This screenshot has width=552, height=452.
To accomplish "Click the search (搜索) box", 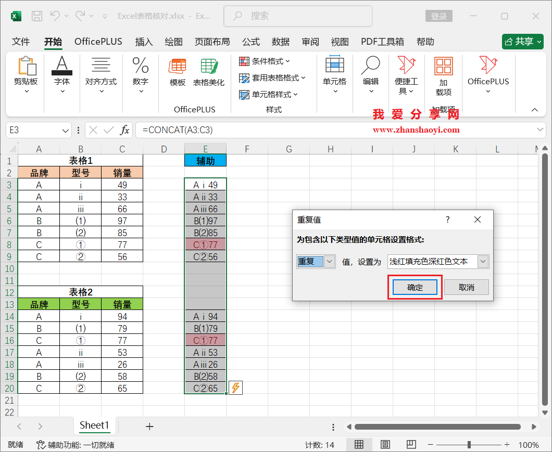I will coord(298,16).
